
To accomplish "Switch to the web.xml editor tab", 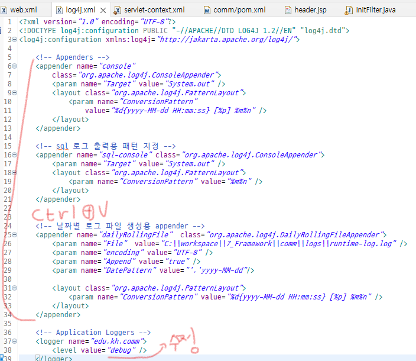I will [24, 10].
